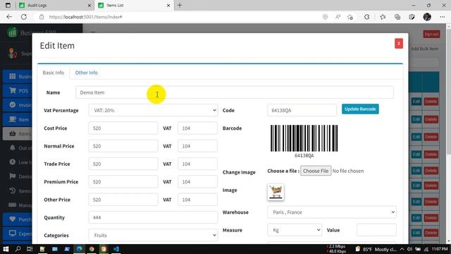451x254 pixels.
Task: Click the volume icon in system tray
Action: coord(409,249)
